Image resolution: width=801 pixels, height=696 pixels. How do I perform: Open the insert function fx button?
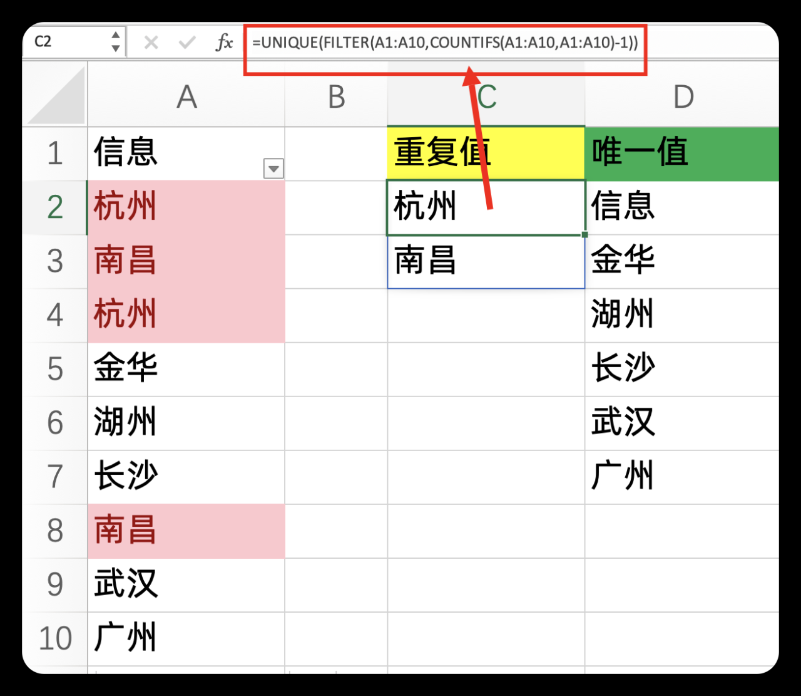tap(224, 43)
